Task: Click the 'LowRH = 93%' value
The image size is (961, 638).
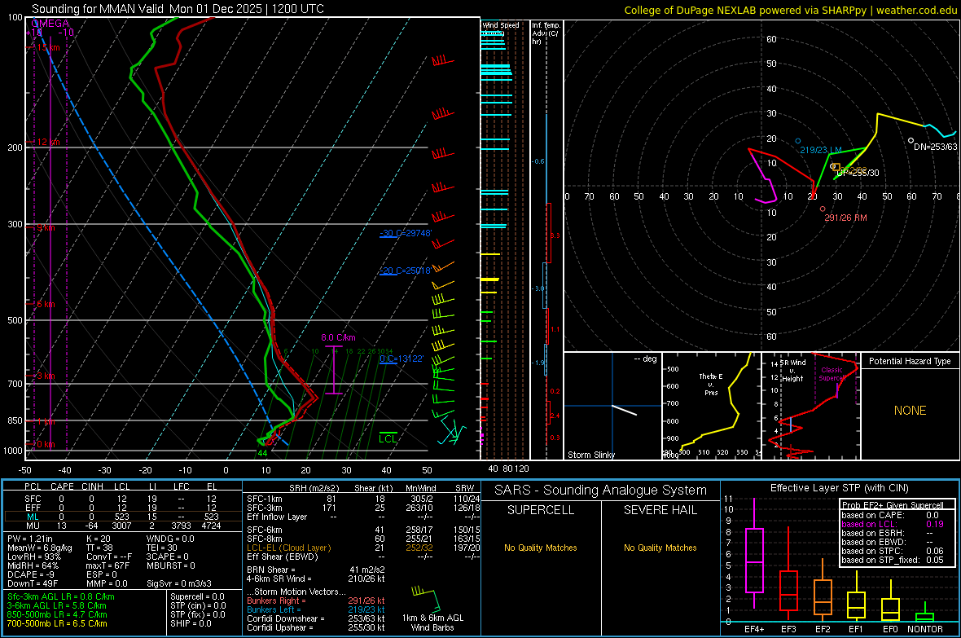Action: pos(33,557)
